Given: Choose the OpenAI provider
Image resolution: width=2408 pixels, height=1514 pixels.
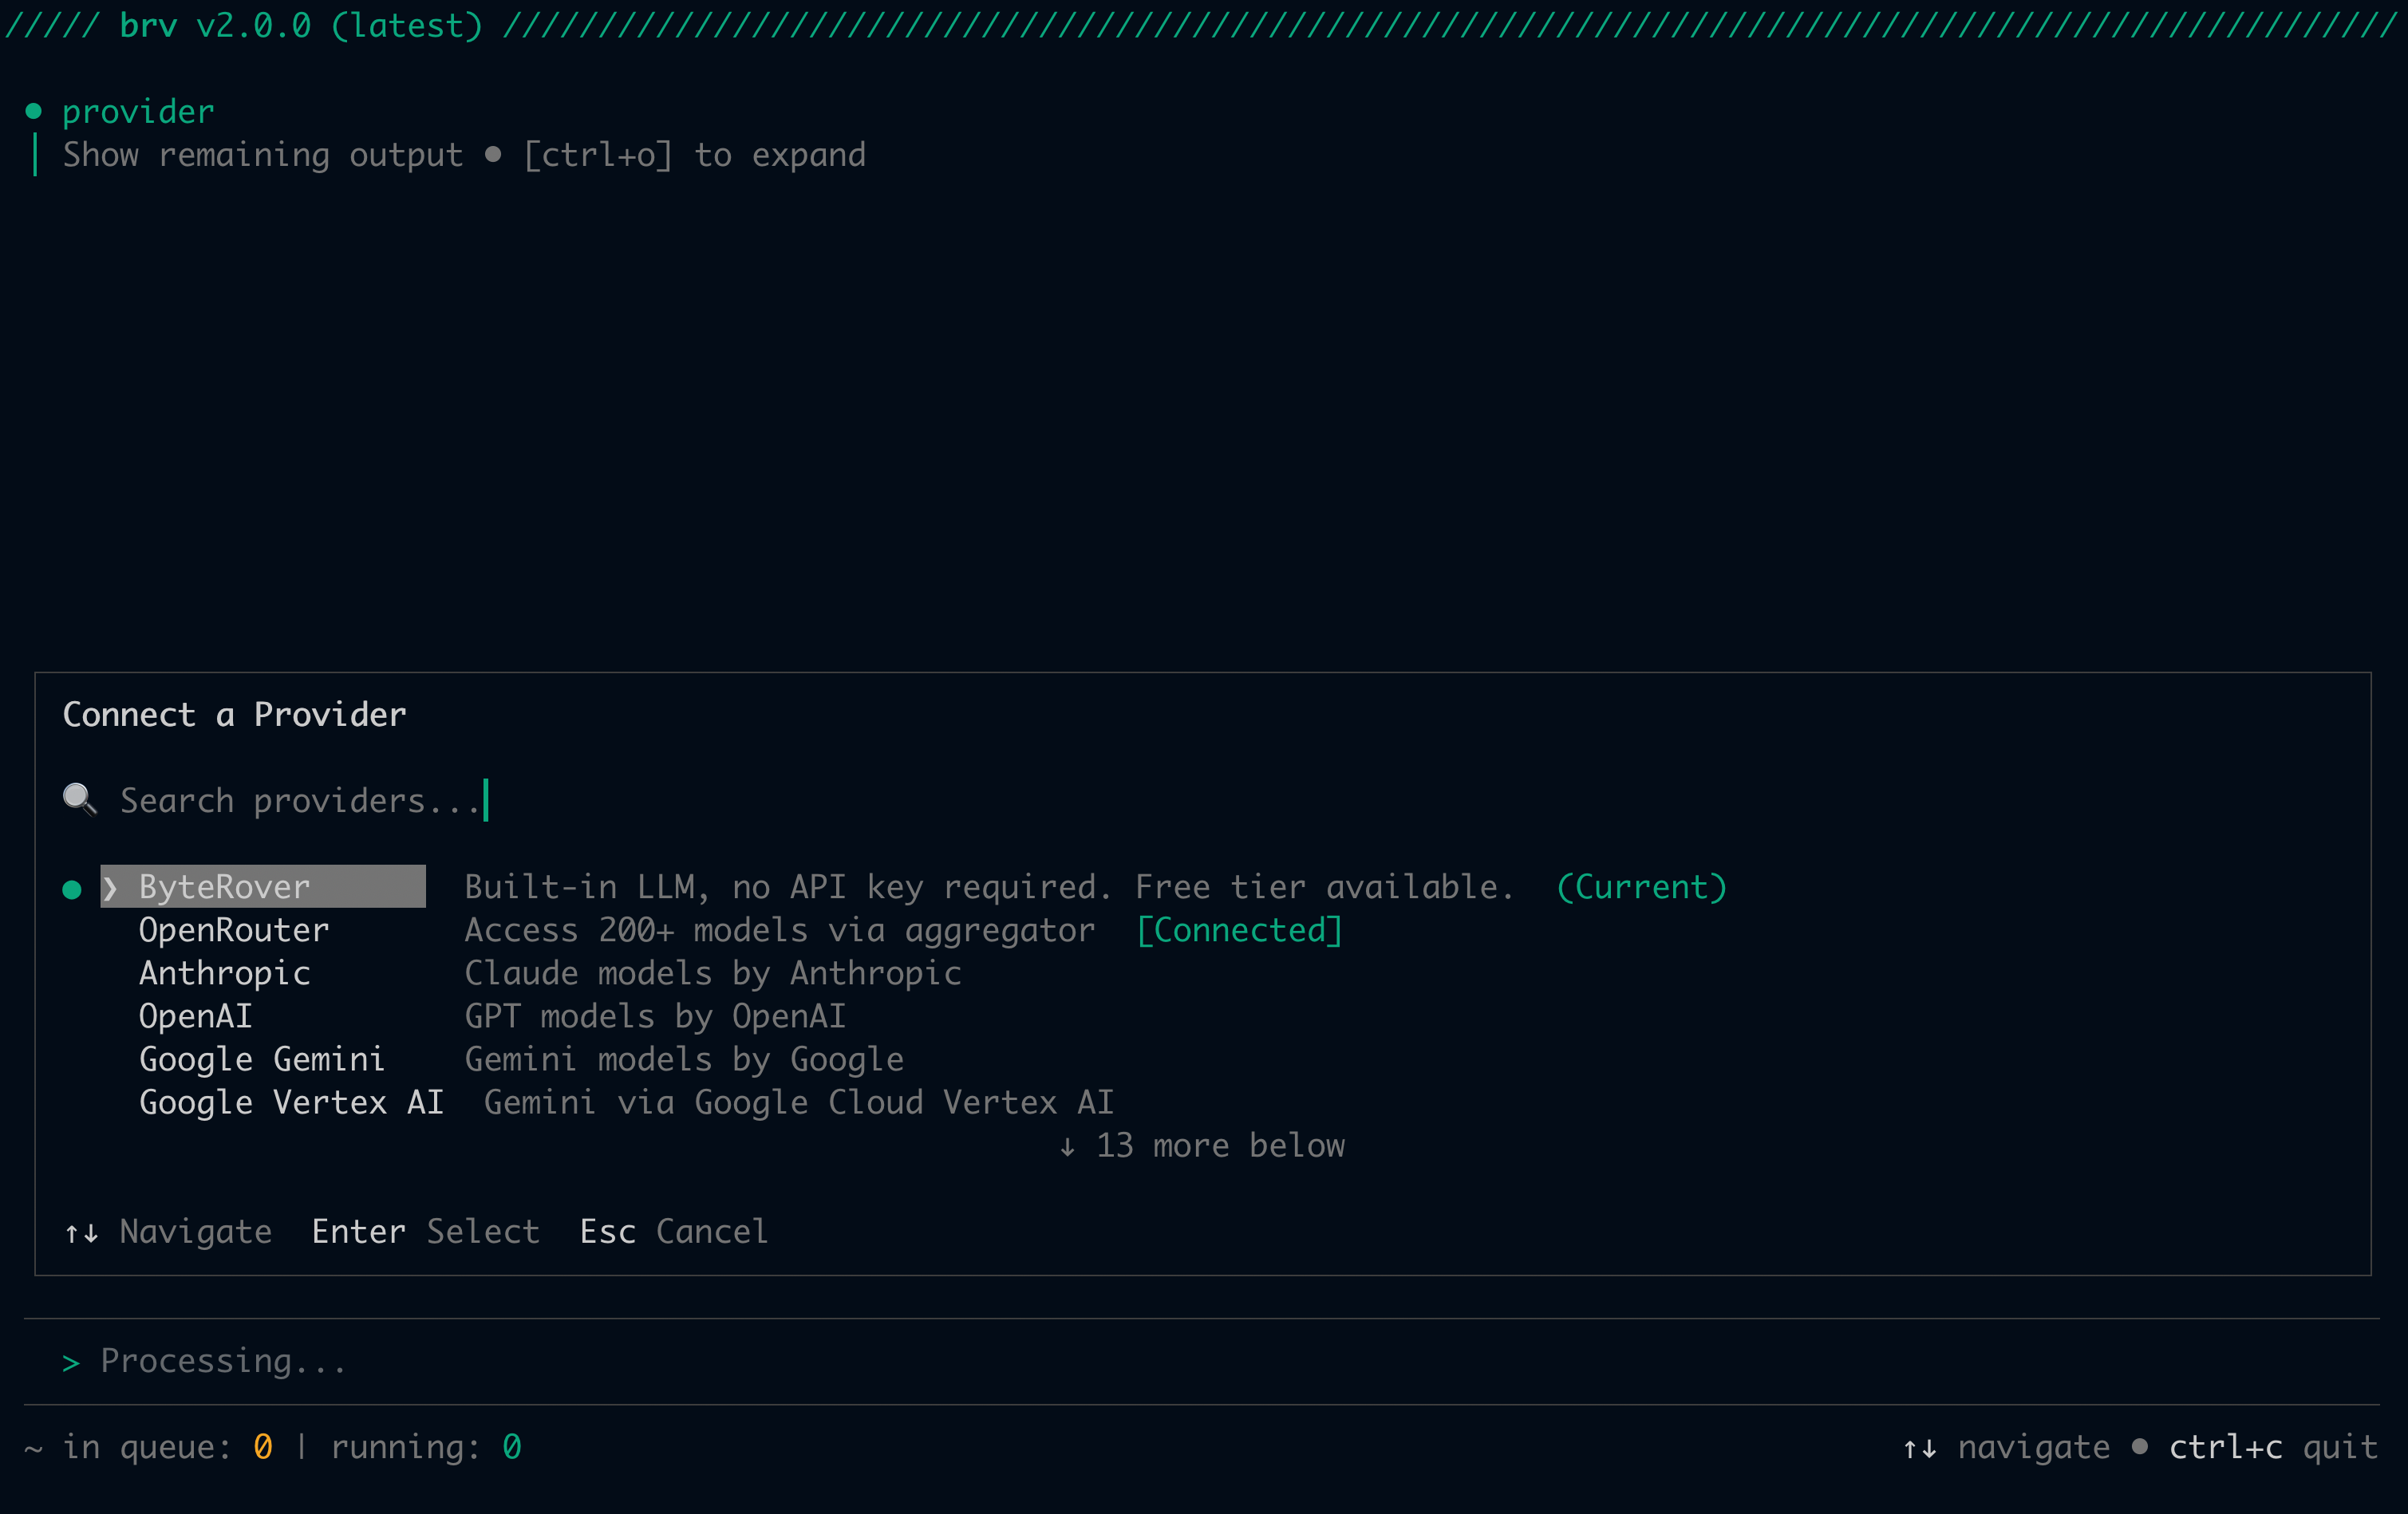Looking at the screenshot, I should coord(196,1016).
